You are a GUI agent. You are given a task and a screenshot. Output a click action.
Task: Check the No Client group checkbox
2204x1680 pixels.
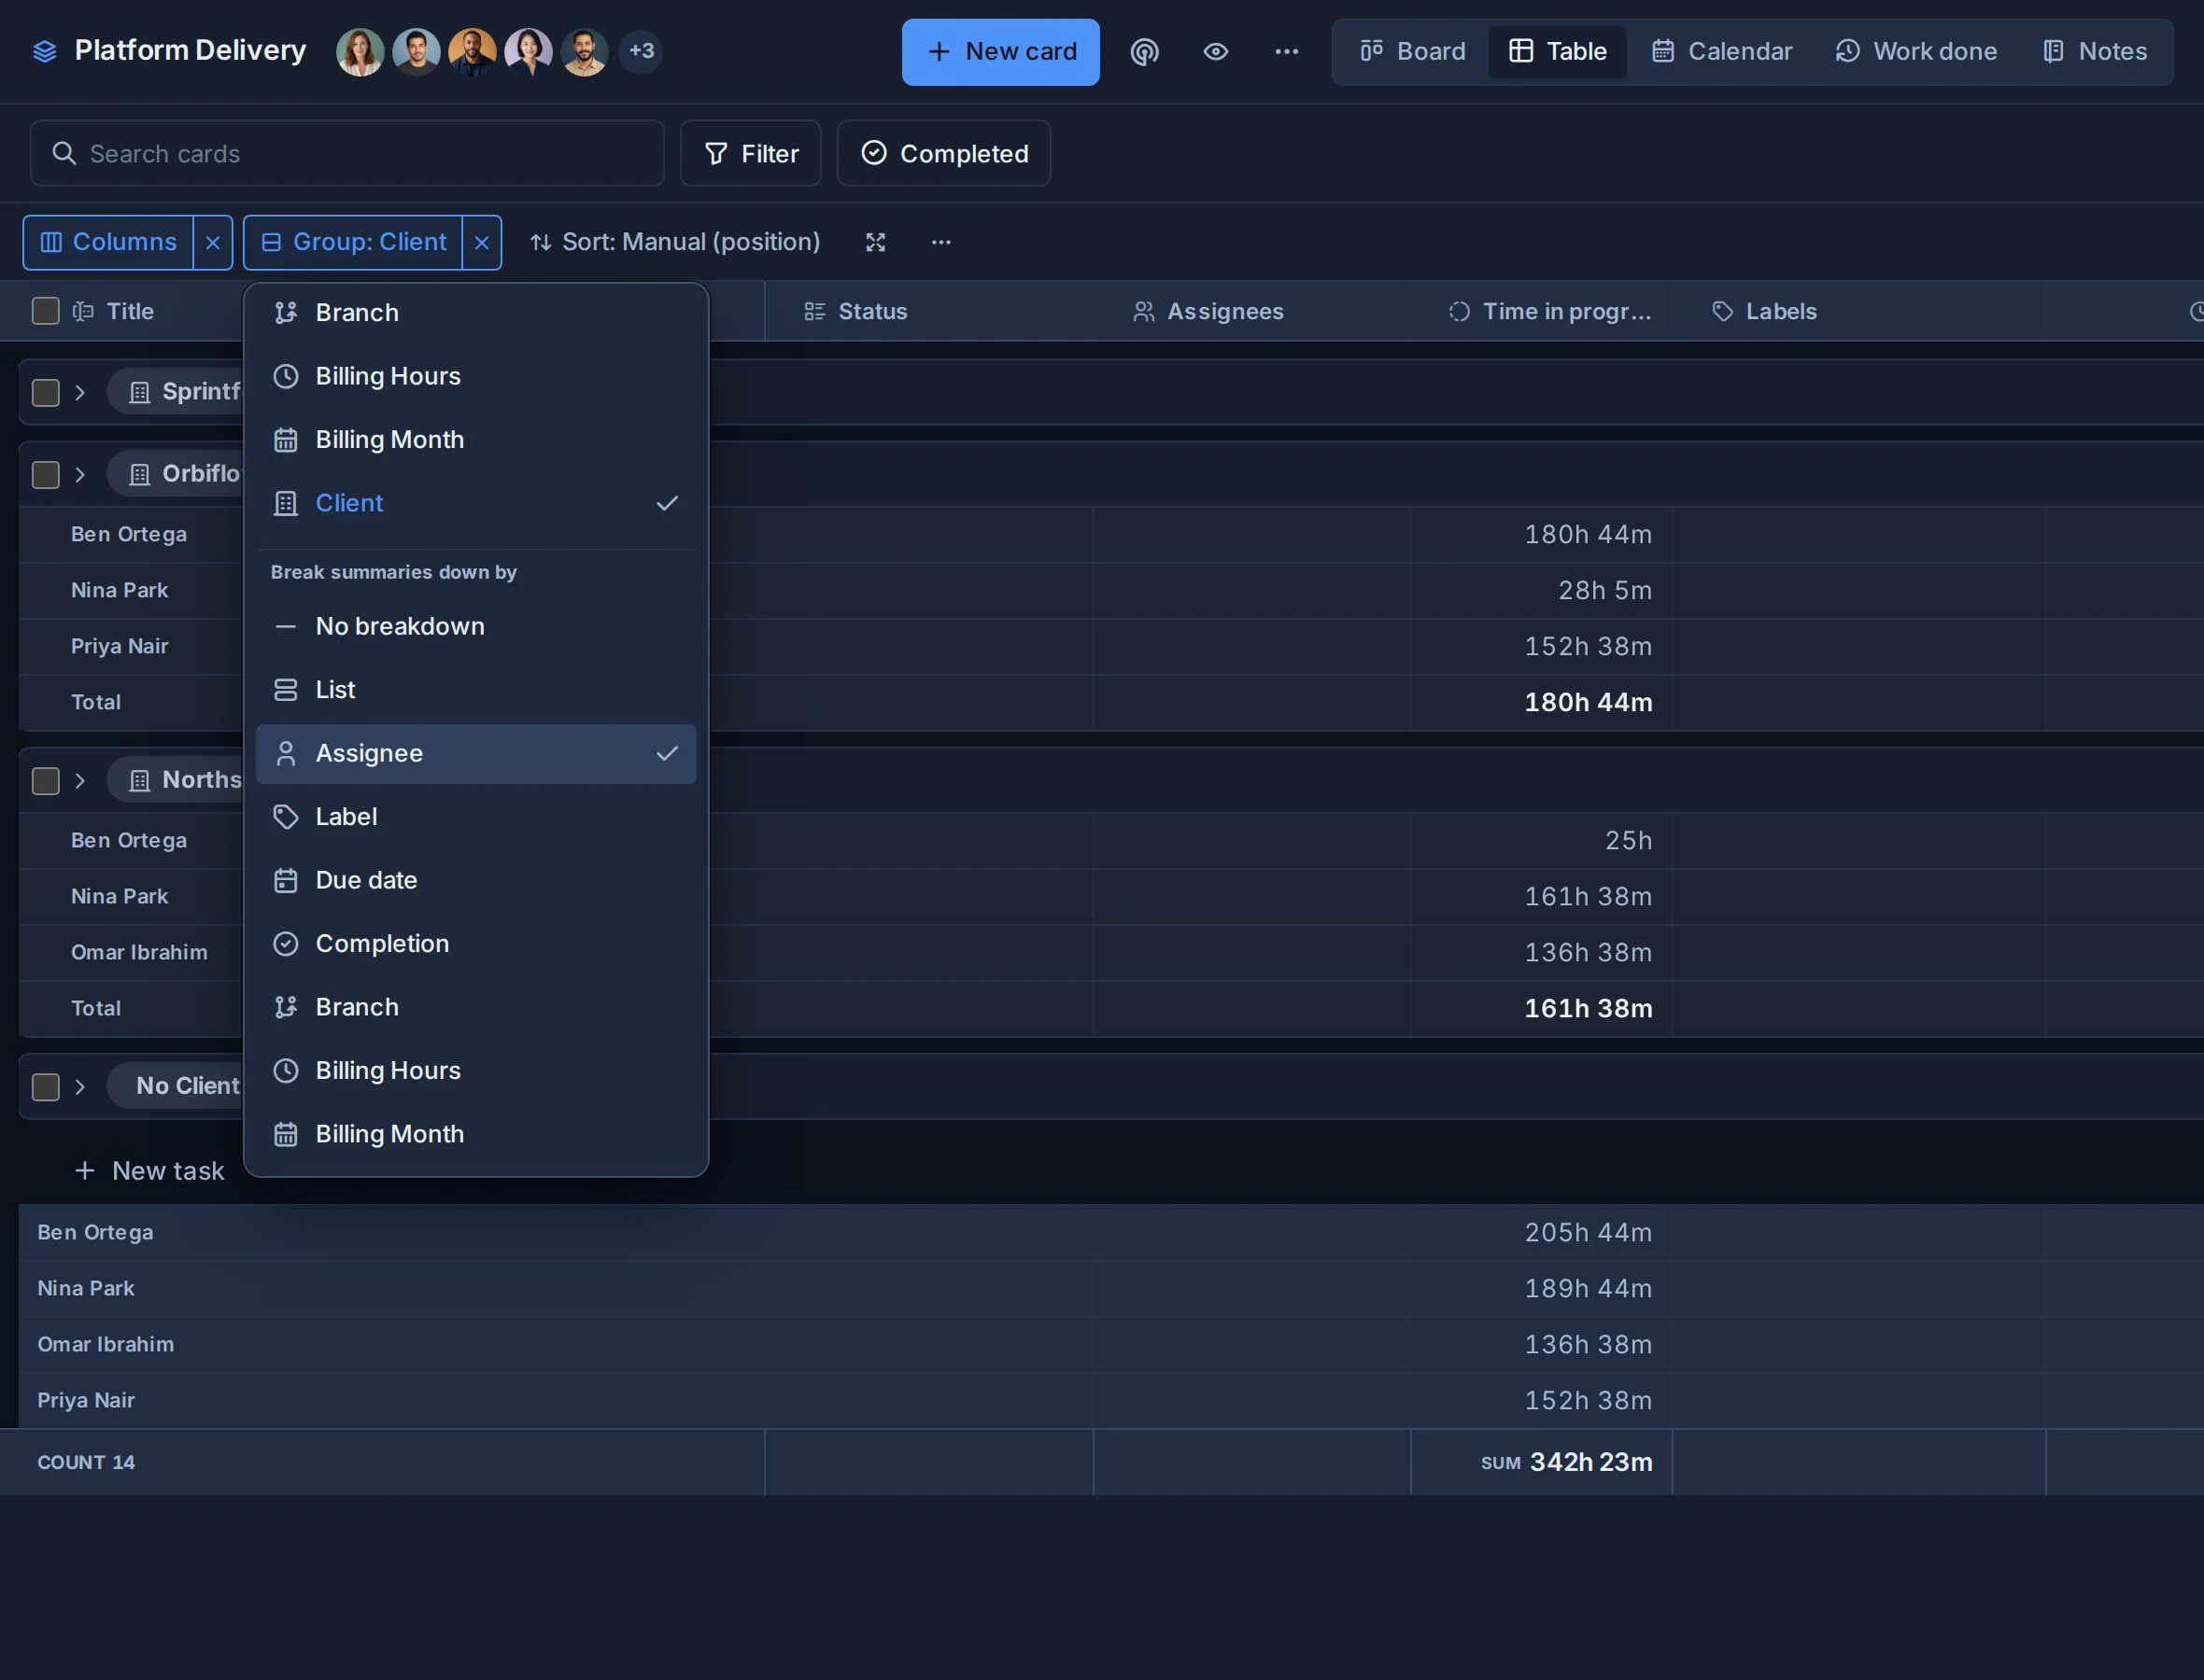46,1086
